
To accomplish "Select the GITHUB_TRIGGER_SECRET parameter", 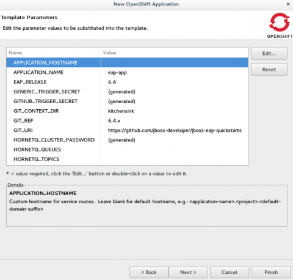I will click(127, 101).
